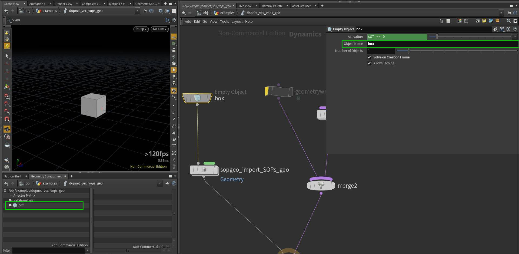Click the examples path breadcrumb in network editor

[x=227, y=13]
